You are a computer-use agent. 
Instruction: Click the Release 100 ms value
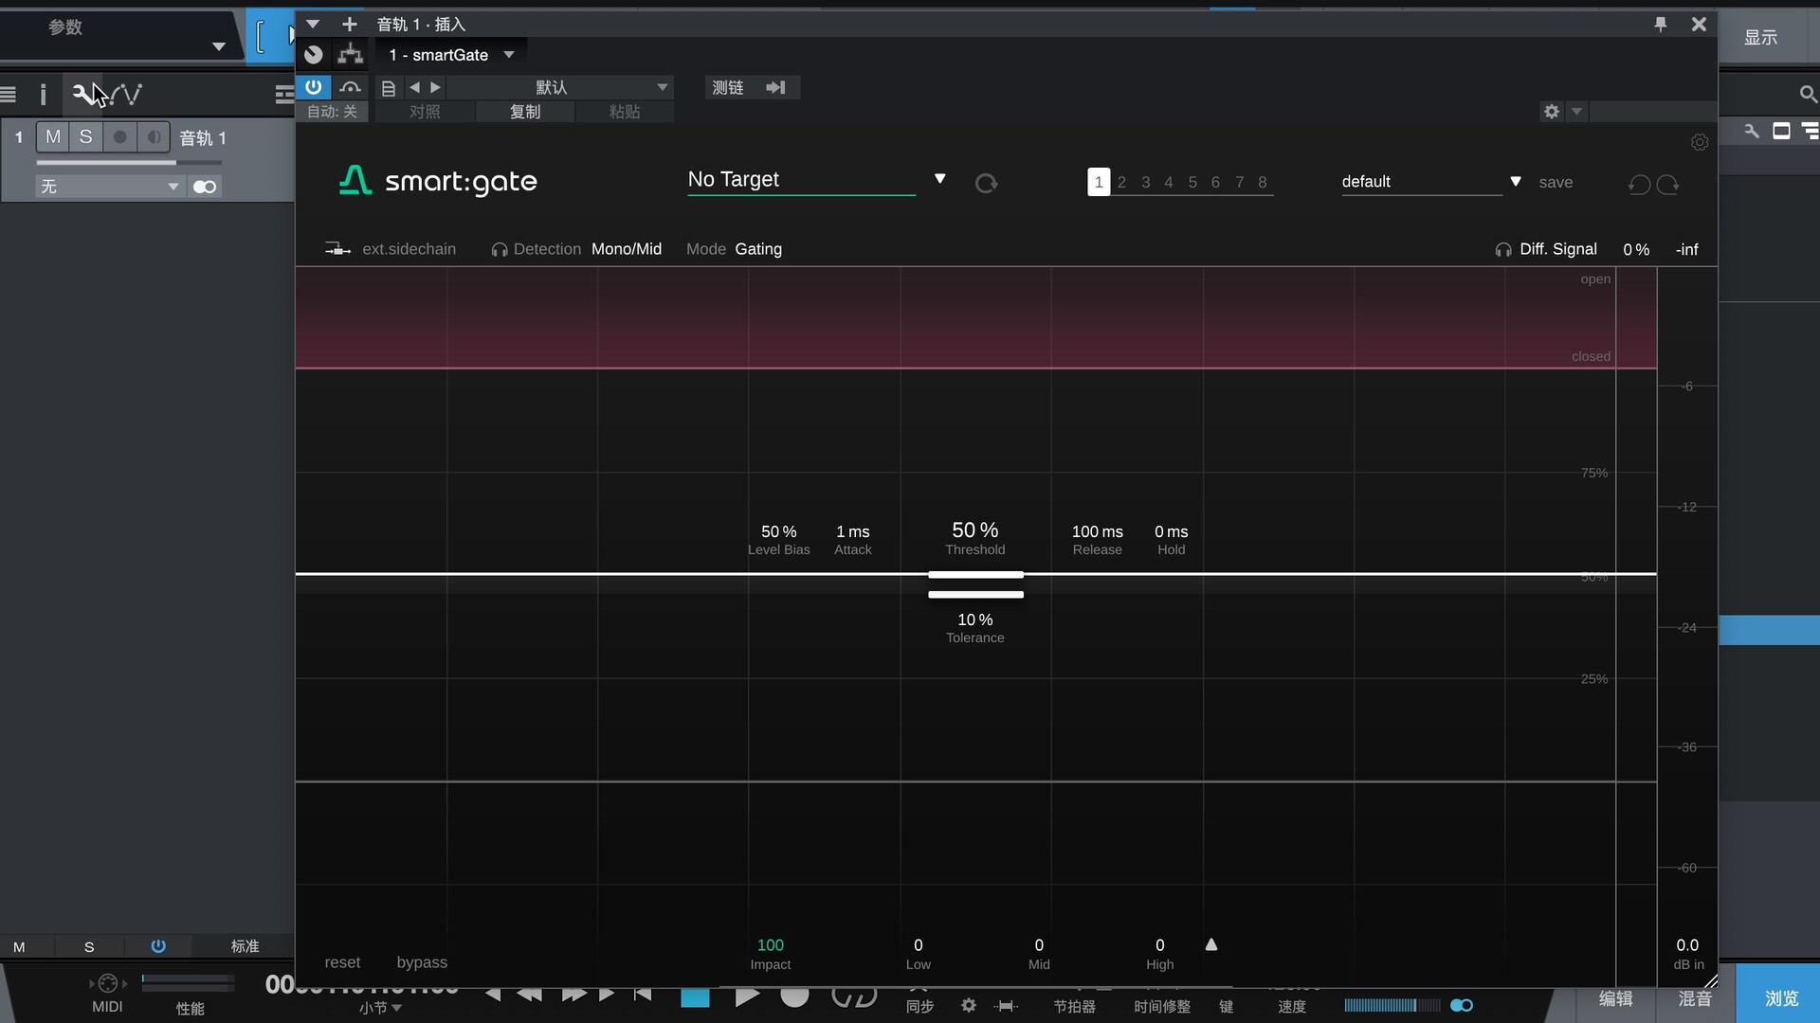(1097, 531)
